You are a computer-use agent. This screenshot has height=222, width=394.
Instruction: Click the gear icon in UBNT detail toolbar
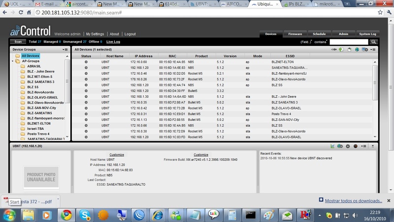tap(348, 146)
